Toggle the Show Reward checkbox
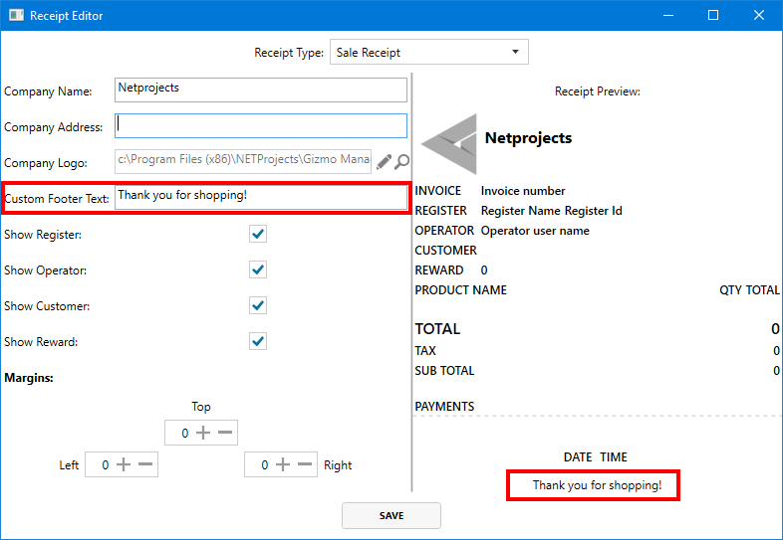The image size is (783, 540). coord(258,341)
